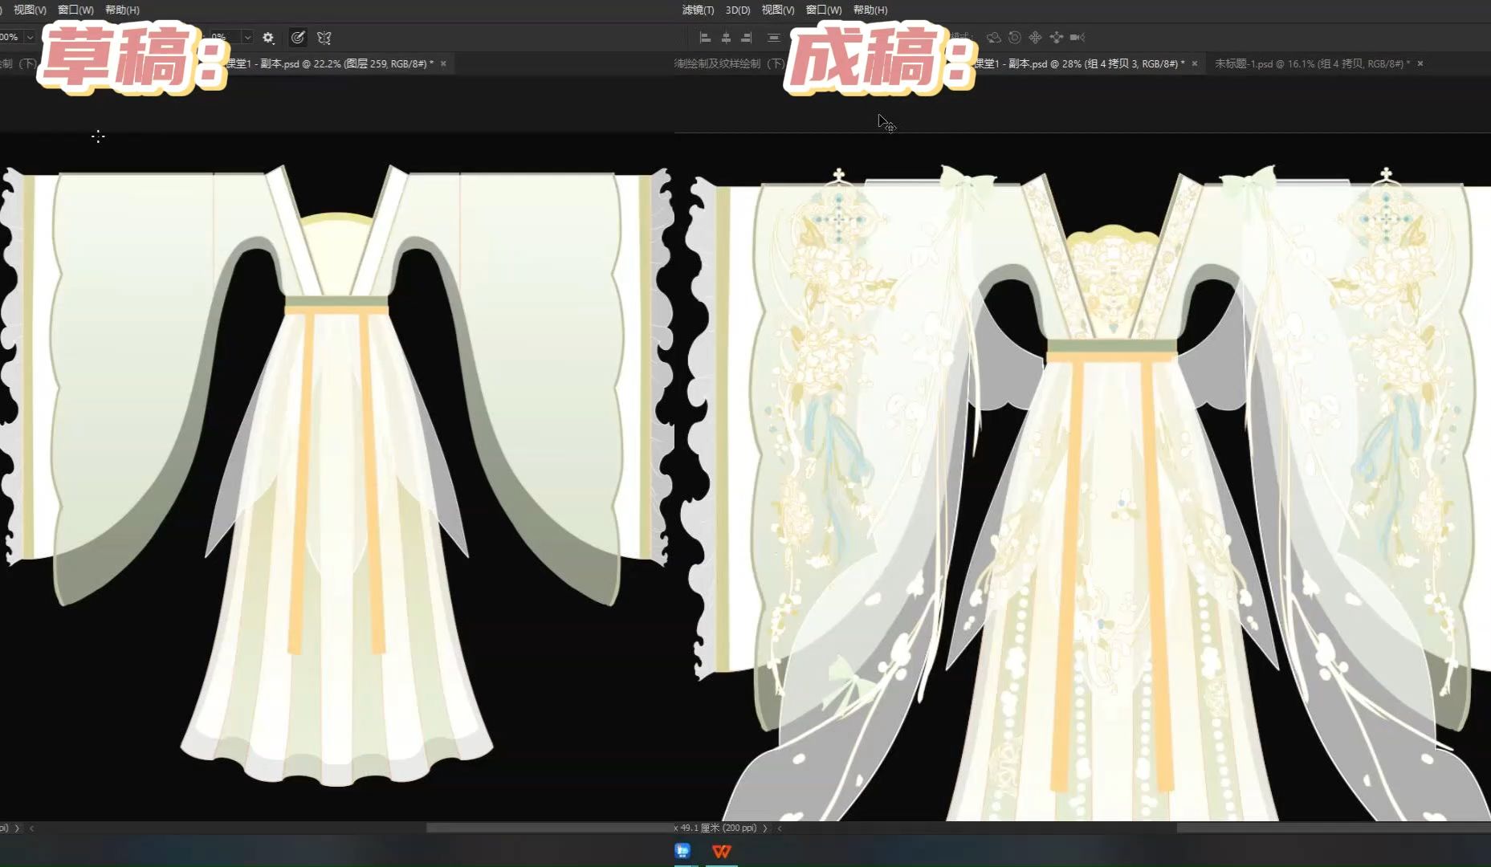Select the orbit 3D camera tool
This screenshot has width=1491, height=867.
point(993,37)
